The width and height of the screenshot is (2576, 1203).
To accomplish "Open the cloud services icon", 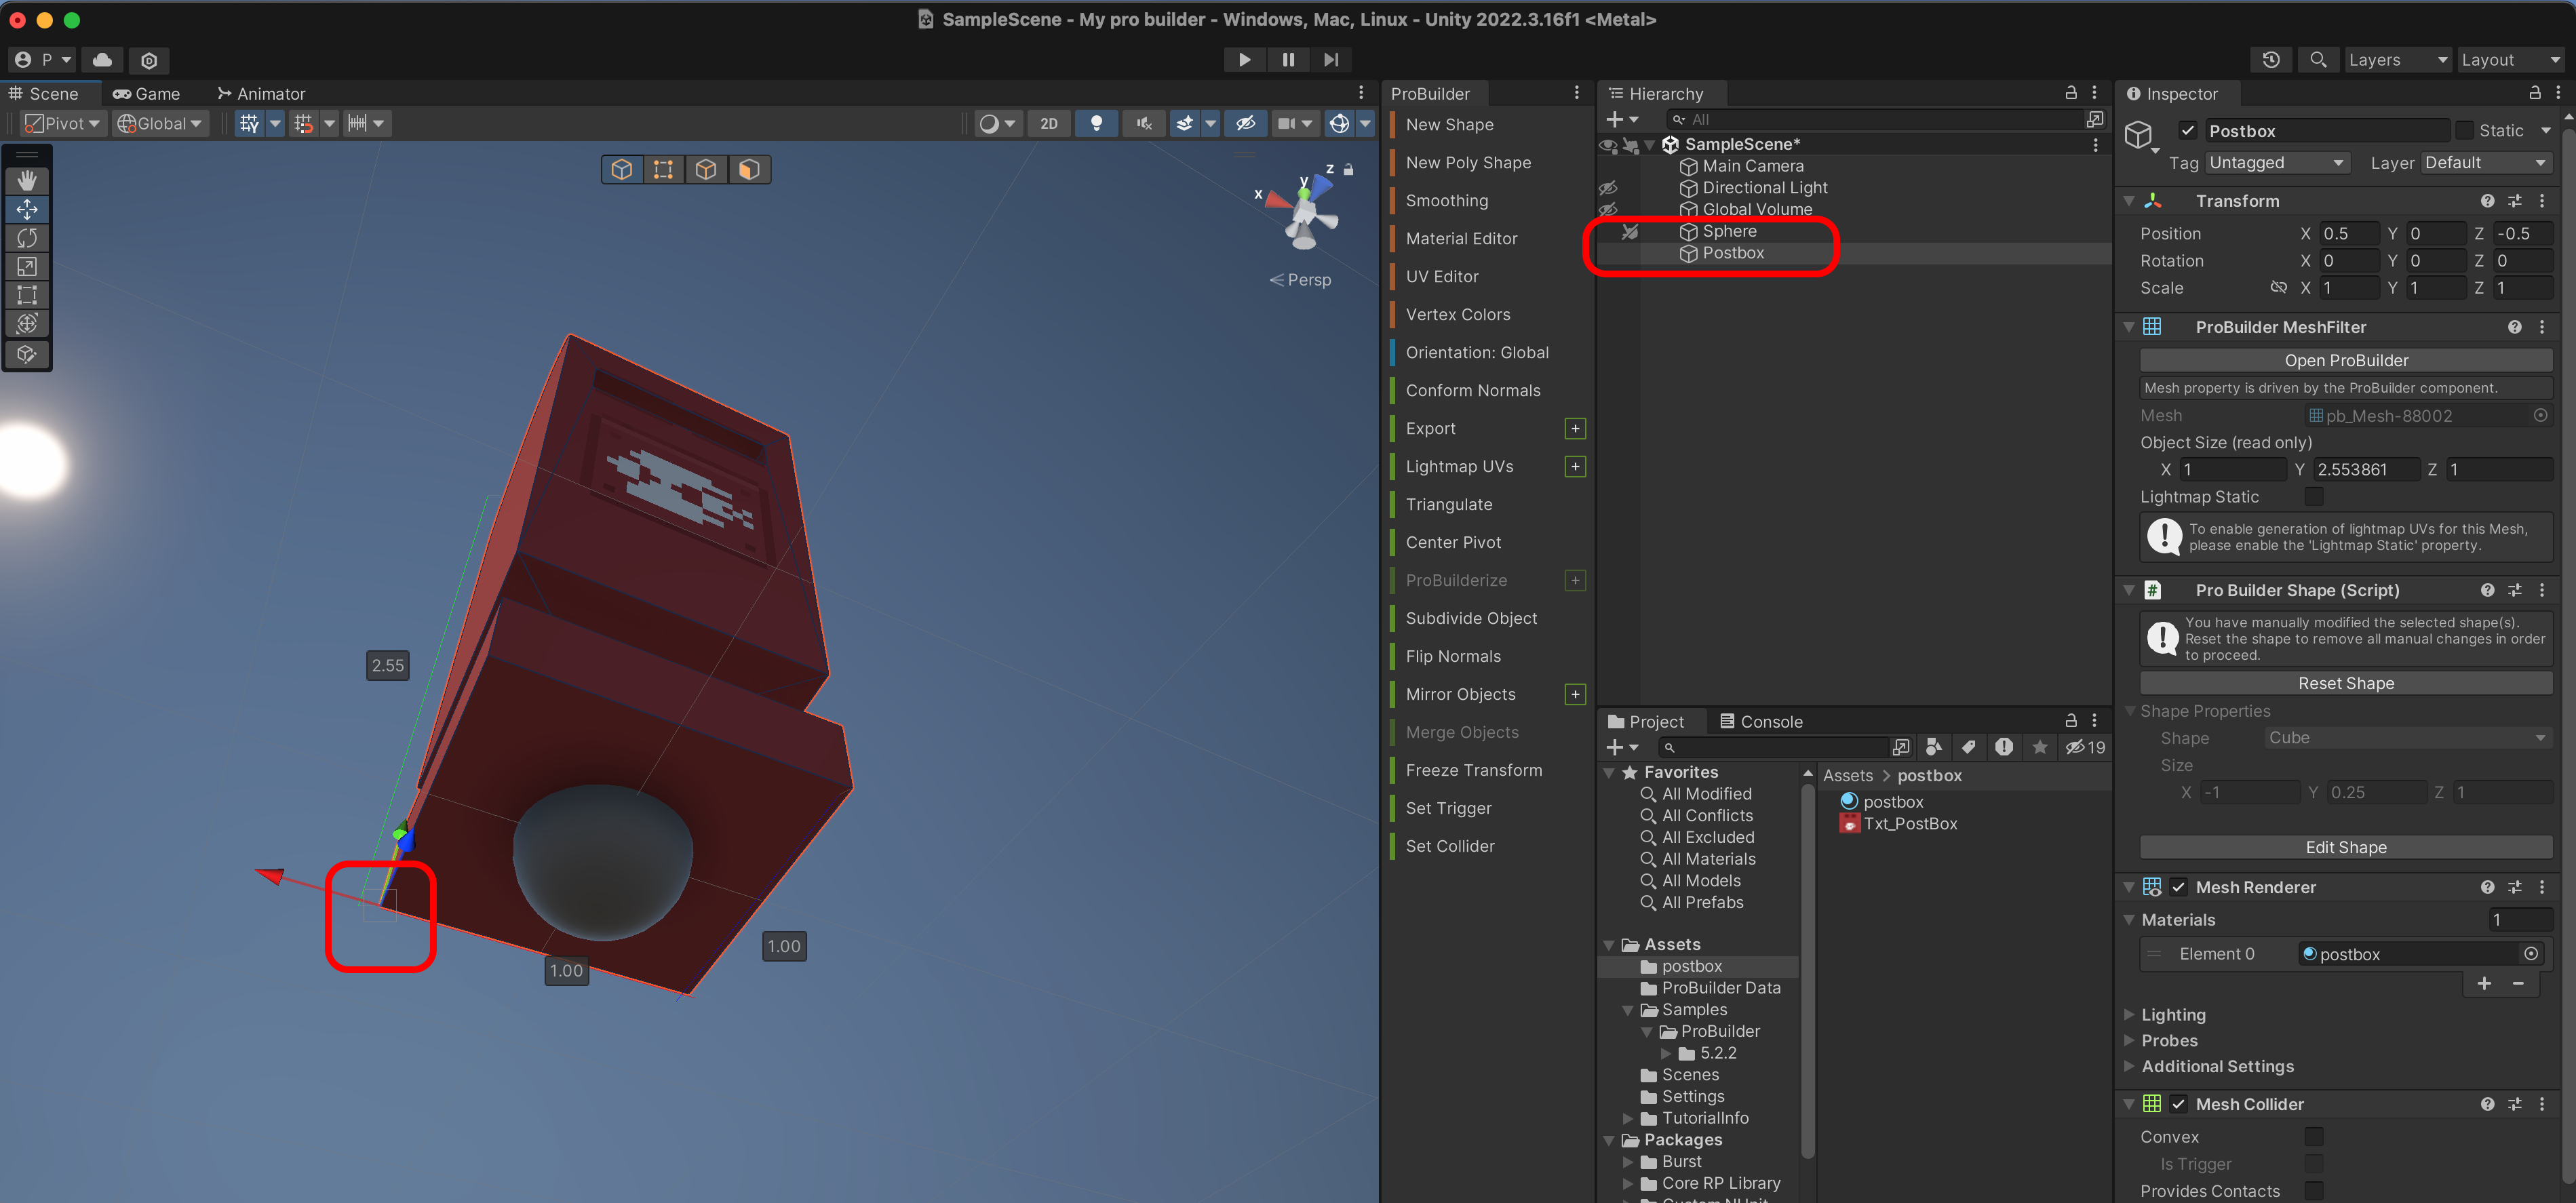I will coord(102,60).
